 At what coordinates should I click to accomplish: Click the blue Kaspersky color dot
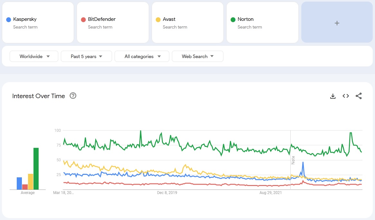pyautogui.click(x=9, y=20)
